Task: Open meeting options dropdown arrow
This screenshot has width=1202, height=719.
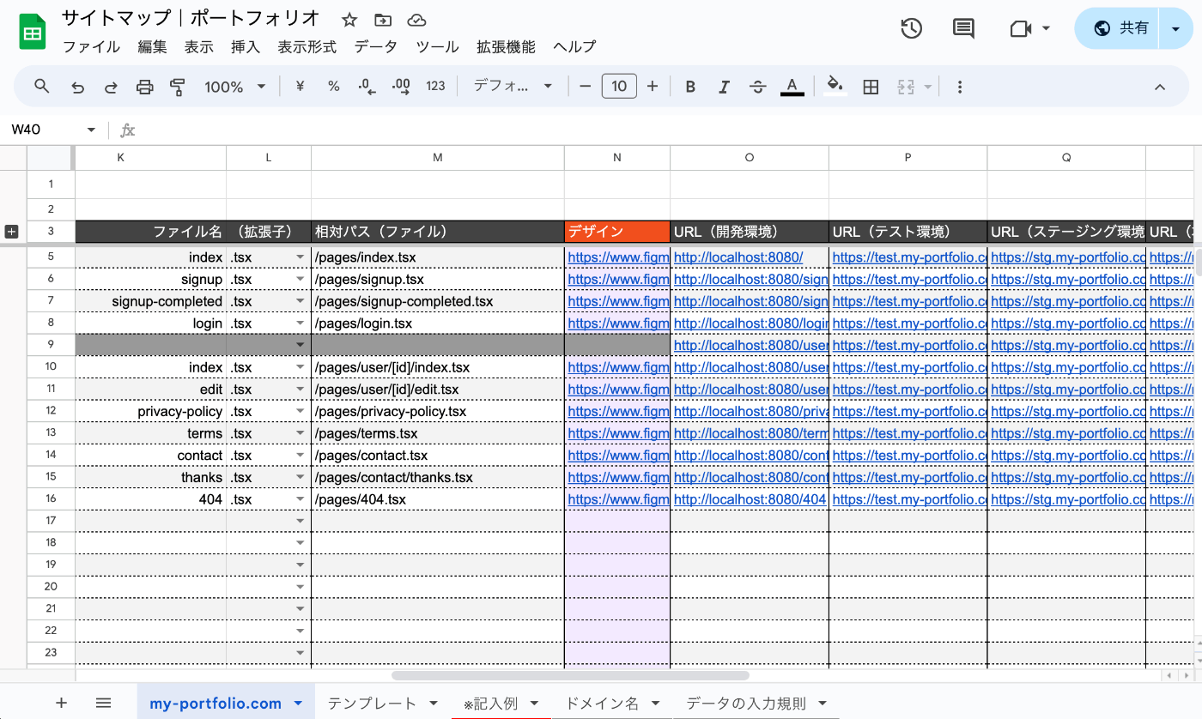Action: tap(1046, 28)
